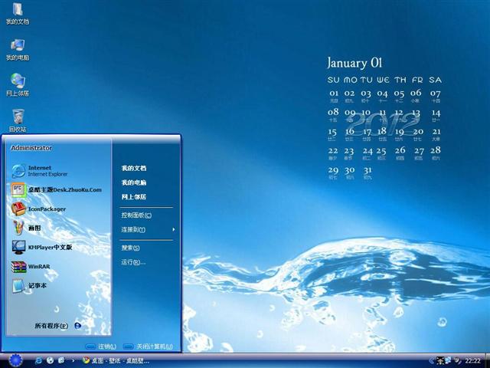Viewport: 490px width, 368px height.
Task: Click 注销(L) log off button
Action: [x=100, y=347]
